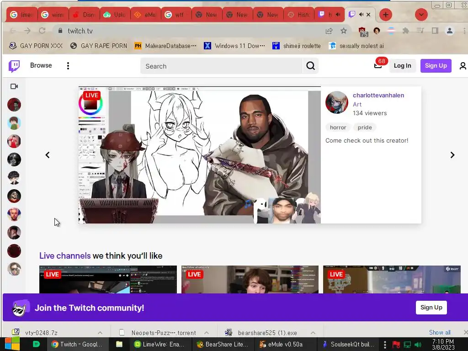Open the Twitch home logo
The width and height of the screenshot is (468, 351).
coord(14,66)
